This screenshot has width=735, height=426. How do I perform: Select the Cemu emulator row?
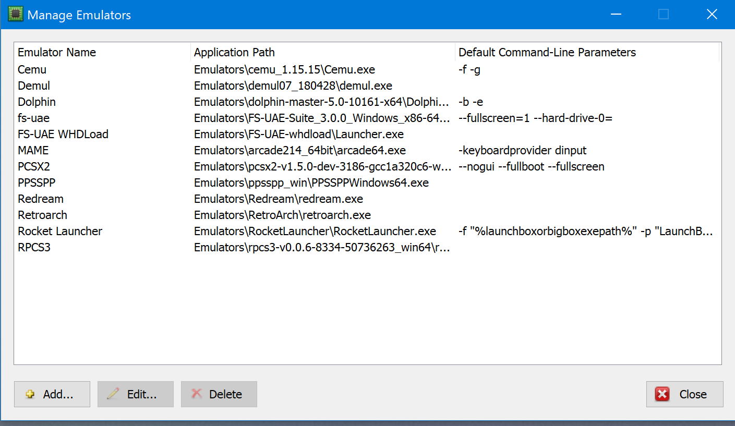367,69
